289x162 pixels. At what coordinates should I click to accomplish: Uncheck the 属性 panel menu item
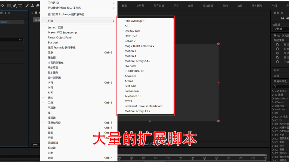(50, 98)
